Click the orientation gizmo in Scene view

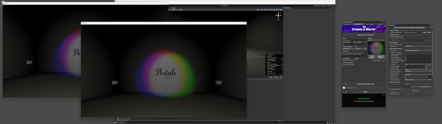click(278, 15)
